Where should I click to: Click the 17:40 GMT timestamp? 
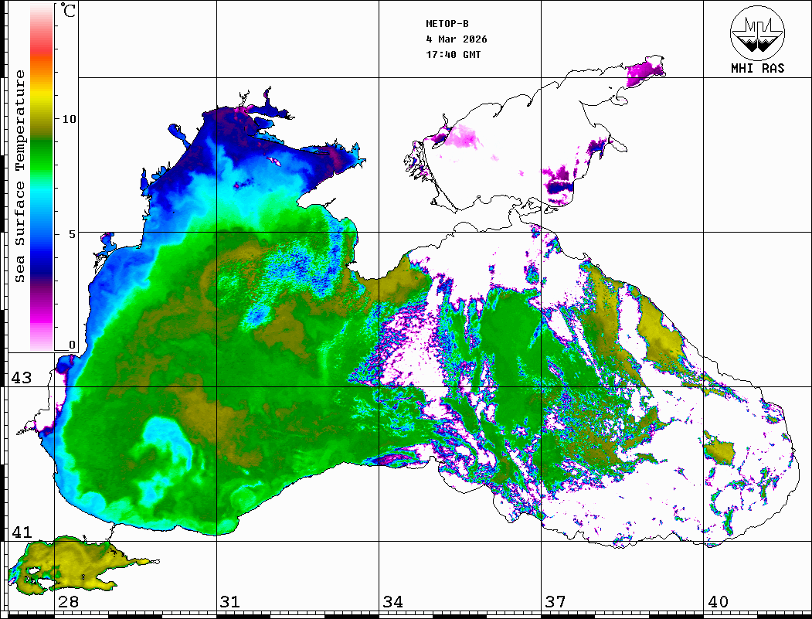click(x=454, y=55)
